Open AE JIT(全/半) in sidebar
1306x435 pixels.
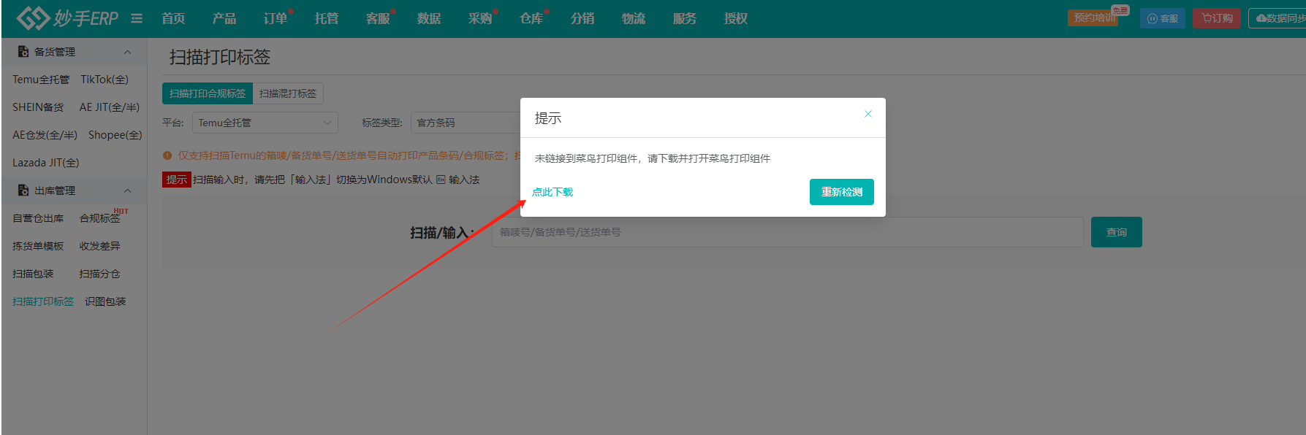click(x=110, y=107)
